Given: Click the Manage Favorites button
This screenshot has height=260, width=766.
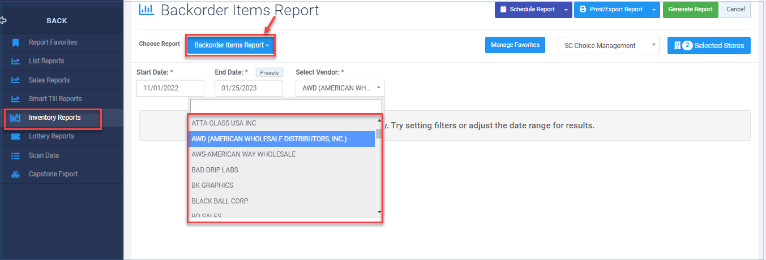Looking at the screenshot, I should pyautogui.click(x=515, y=45).
